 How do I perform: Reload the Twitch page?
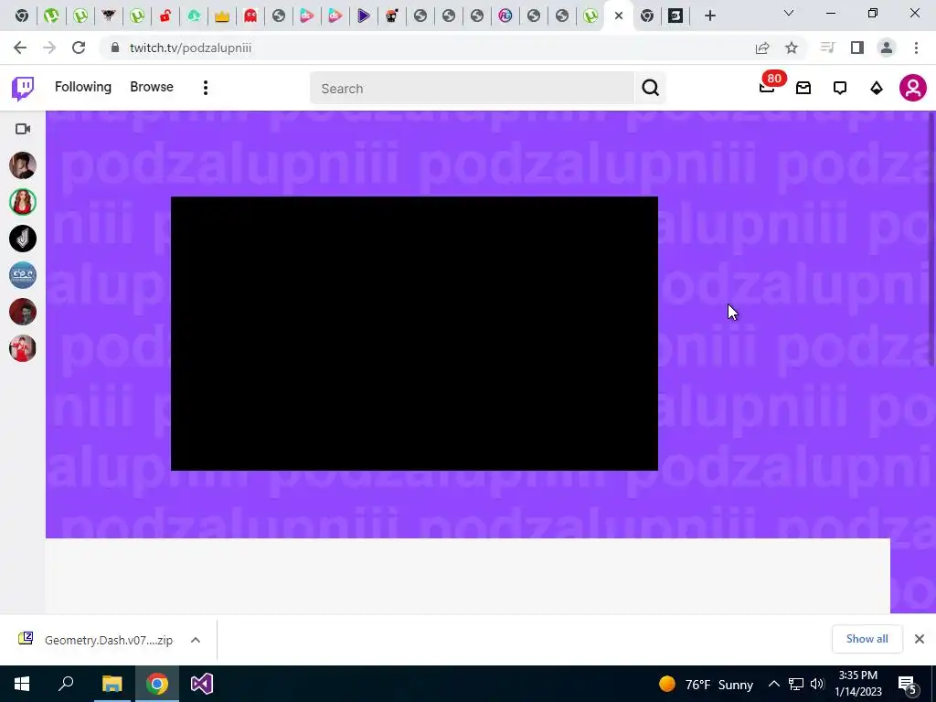pyautogui.click(x=79, y=48)
